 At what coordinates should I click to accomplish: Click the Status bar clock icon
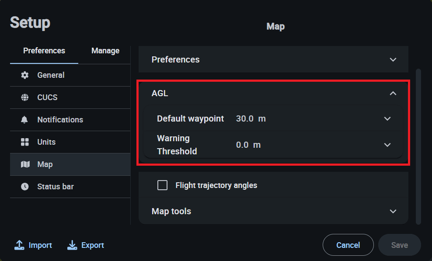pyautogui.click(x=25, y=187)
